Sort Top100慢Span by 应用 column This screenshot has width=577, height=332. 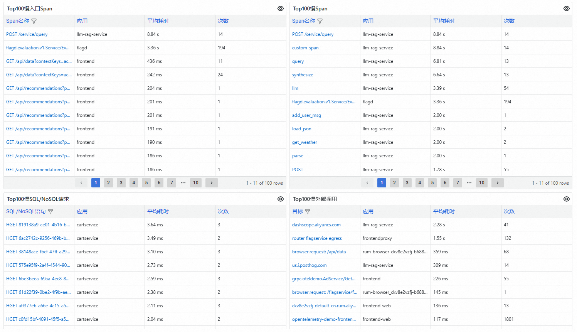pos(368,21)
